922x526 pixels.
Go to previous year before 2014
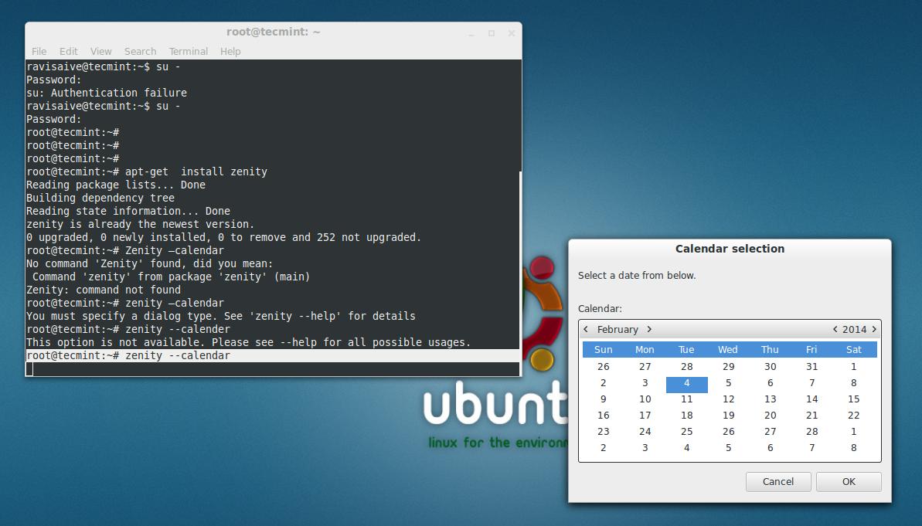(x=835, y=329)
